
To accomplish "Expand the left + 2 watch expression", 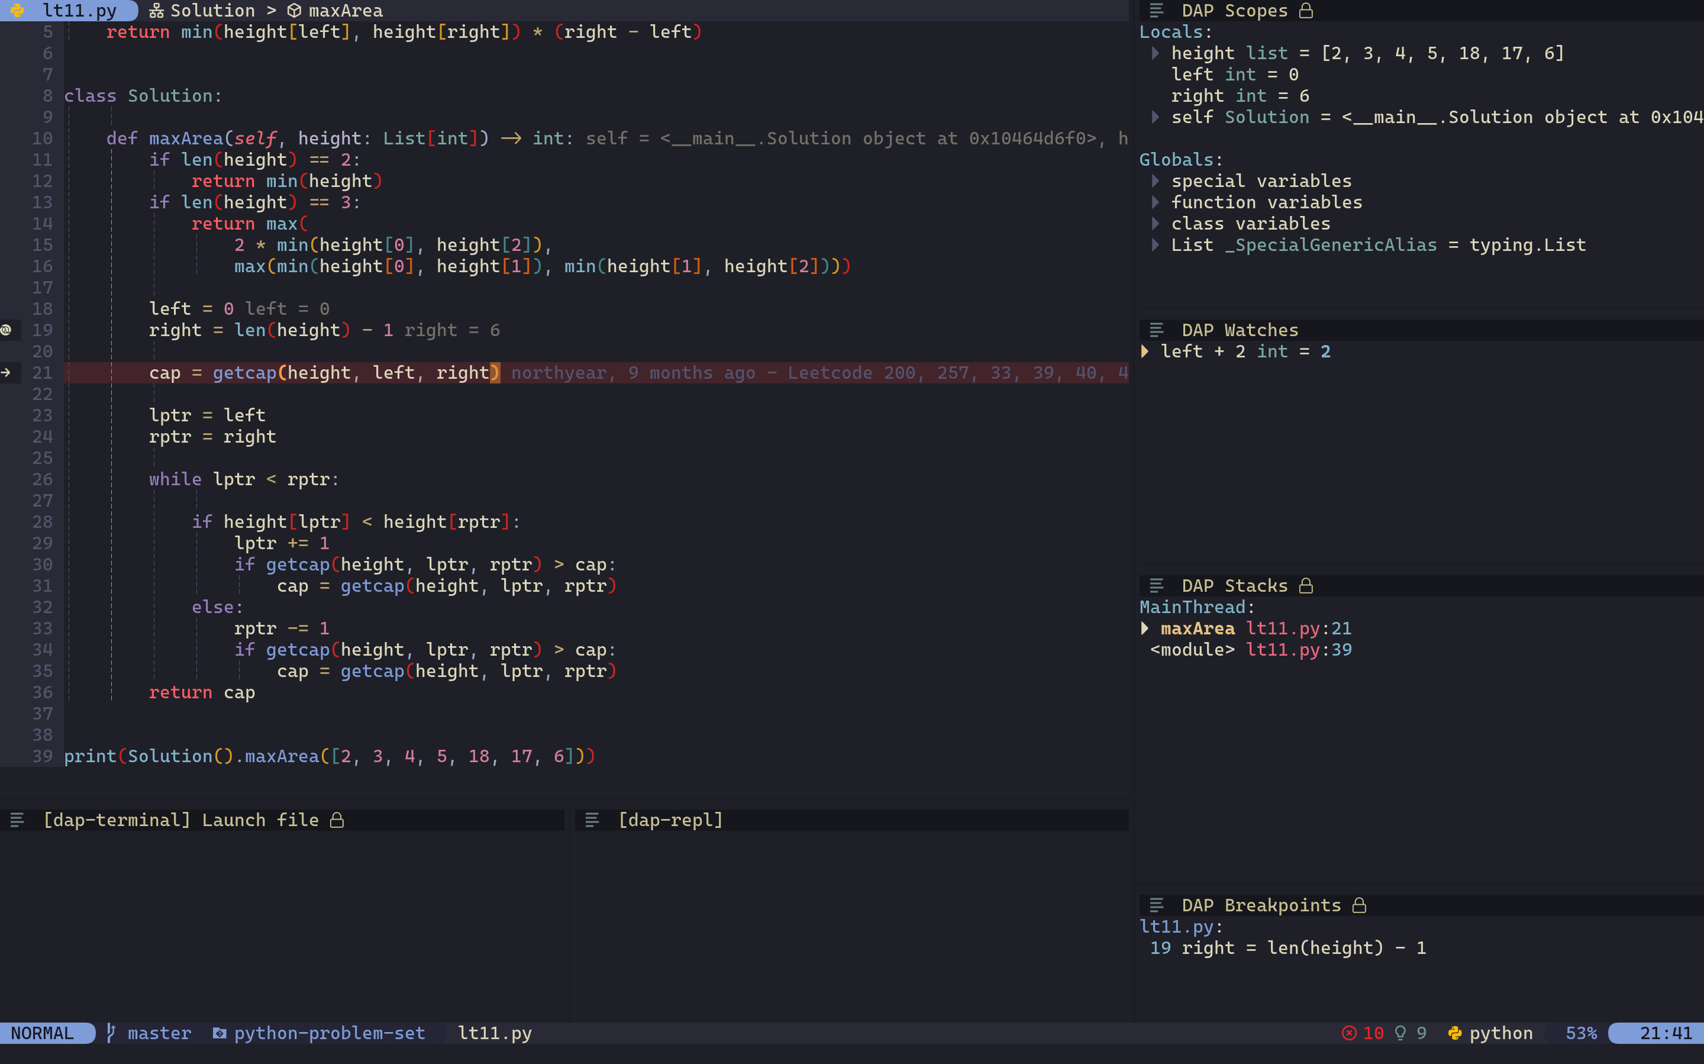I will [x=1145, y=351].
